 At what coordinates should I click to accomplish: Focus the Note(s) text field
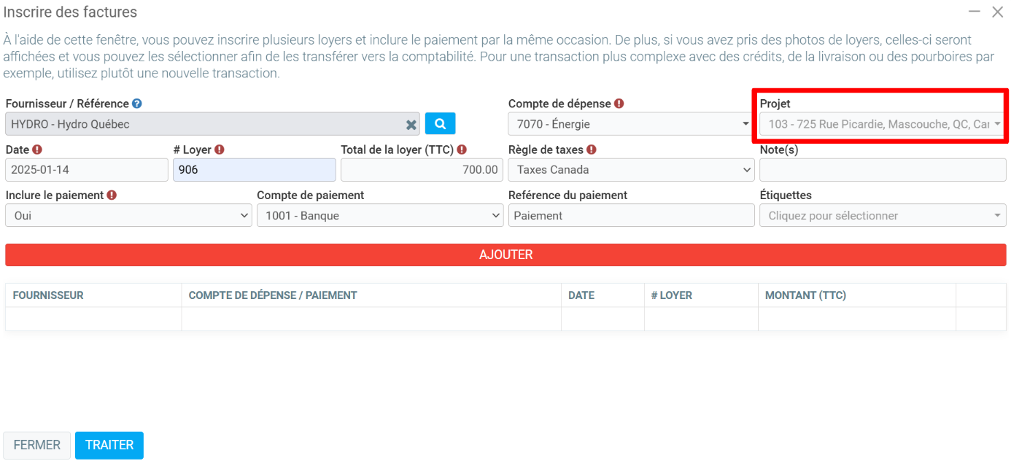882,170
